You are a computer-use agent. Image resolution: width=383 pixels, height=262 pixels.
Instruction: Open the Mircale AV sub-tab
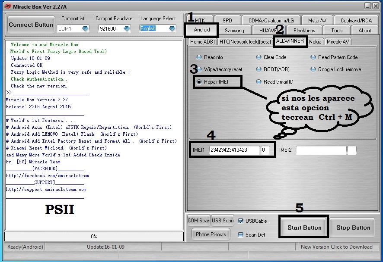pyautogui.click(x=338, y=42)
